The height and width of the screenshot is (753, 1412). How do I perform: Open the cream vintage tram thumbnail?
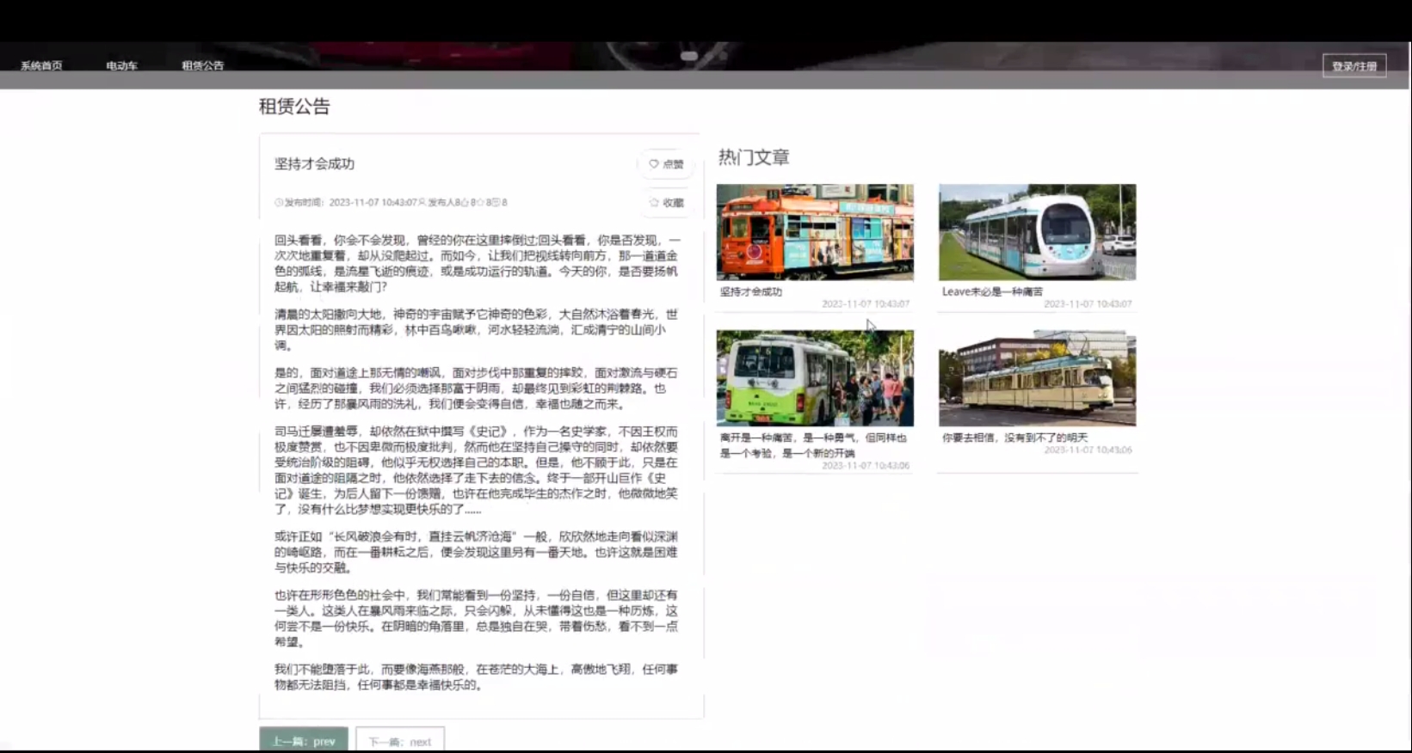[x=1037, y=378]
